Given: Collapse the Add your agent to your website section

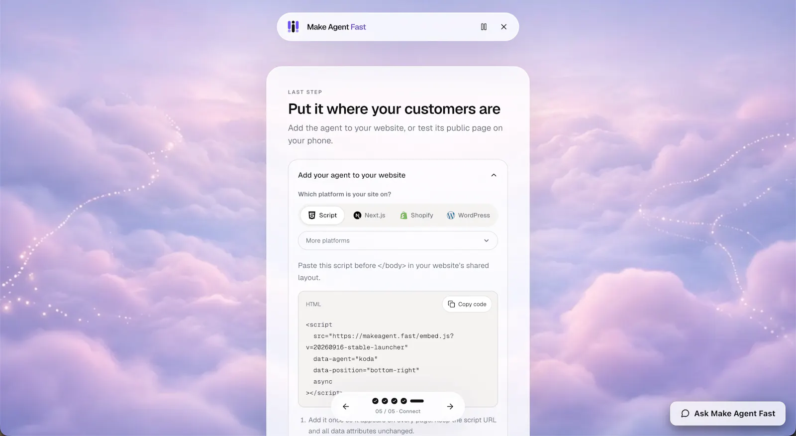Looking at the screenshot, I should point(494,175).
